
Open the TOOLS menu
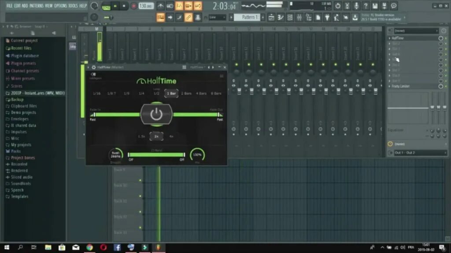pos(73,6)
